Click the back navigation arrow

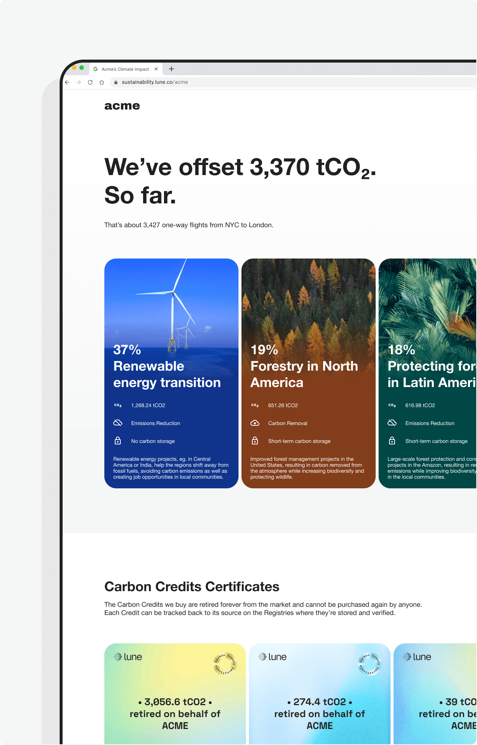coord(67,82)
